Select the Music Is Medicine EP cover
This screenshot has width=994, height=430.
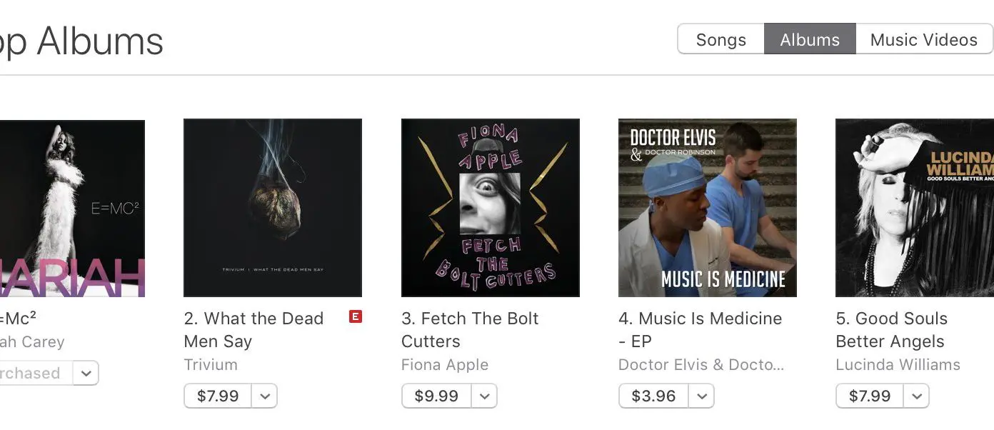(x=708, y=208)
